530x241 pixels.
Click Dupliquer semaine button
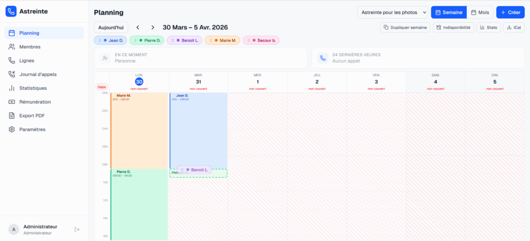click(x=405, y=27)
